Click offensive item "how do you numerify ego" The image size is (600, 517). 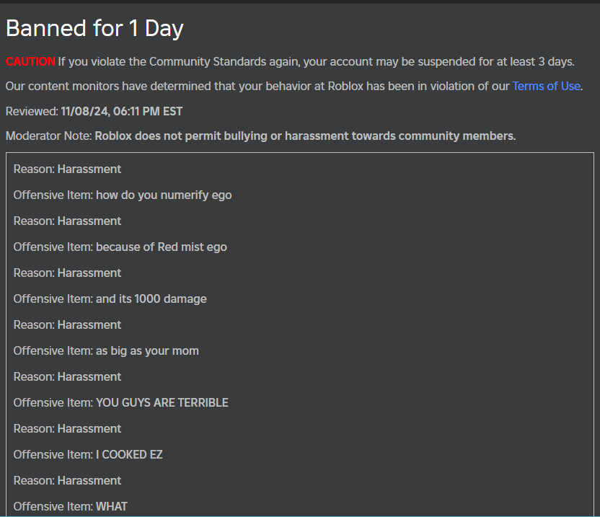164,195
